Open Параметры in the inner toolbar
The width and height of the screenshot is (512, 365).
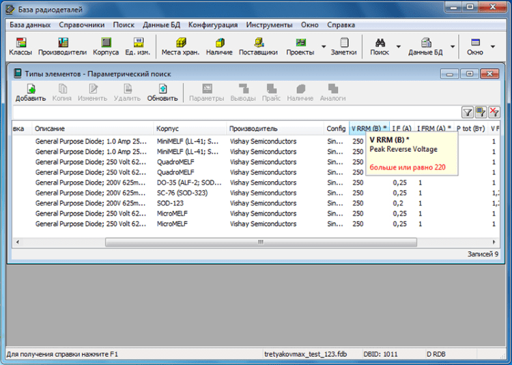pos(207,93)
